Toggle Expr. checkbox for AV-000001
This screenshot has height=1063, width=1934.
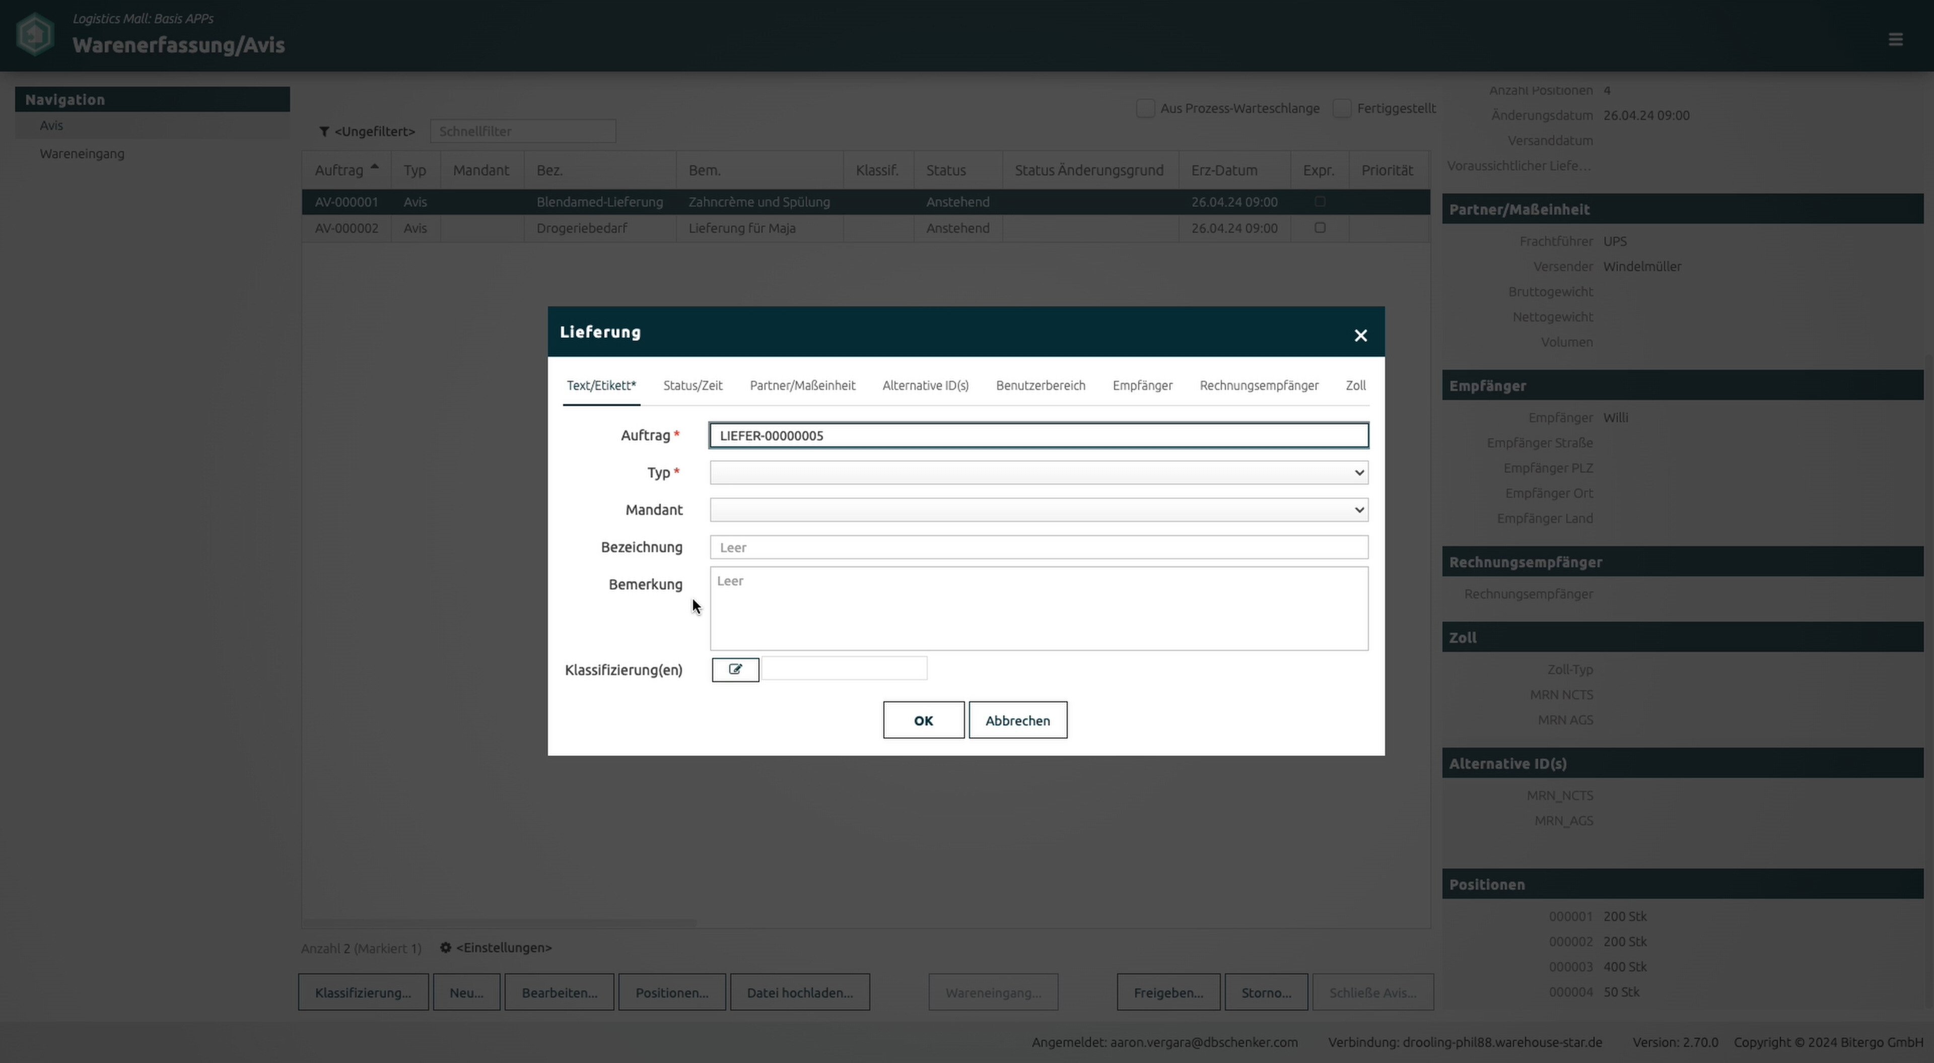[1320, 202]
